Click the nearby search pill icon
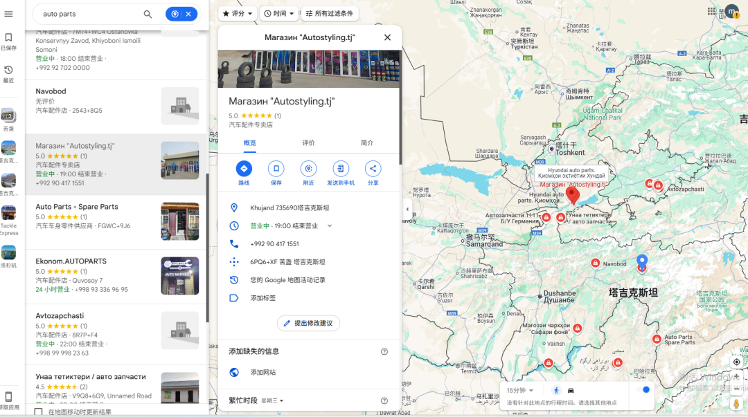This screenshot has height=417, width=748. tap(175, 14)
